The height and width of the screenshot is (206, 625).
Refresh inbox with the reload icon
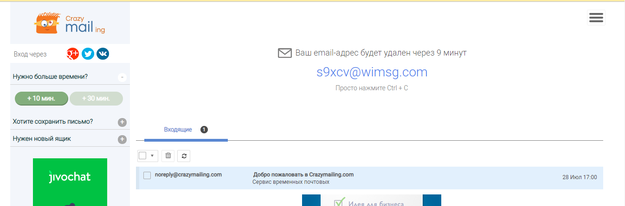click(x=184, y=156)
